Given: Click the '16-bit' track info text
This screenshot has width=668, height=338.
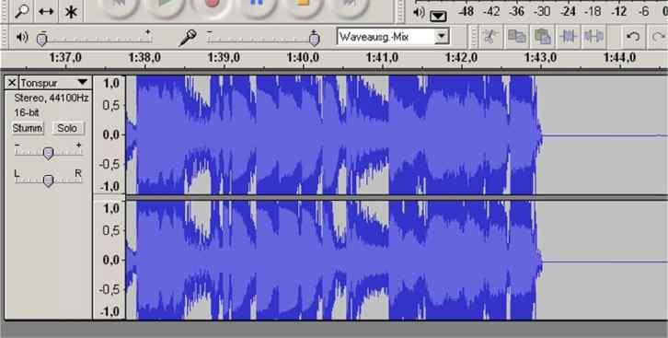Looking at the screenshot, I should pyautogui.click(x=26, y=113).
